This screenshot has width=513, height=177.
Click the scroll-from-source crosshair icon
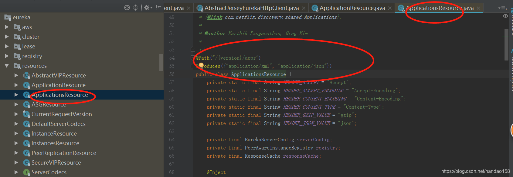tap(127, 8)
